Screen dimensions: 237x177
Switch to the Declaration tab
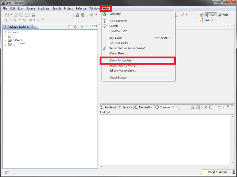pyautogui.click(x=144, y=107)
